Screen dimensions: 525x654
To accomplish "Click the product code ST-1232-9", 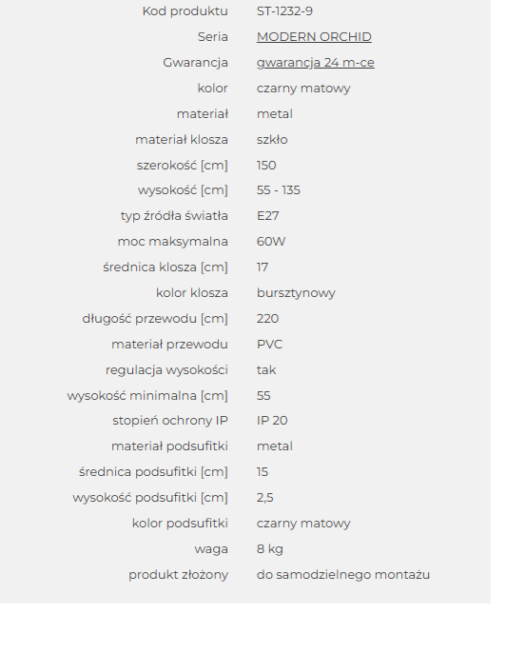I will (x=284, y=11).
